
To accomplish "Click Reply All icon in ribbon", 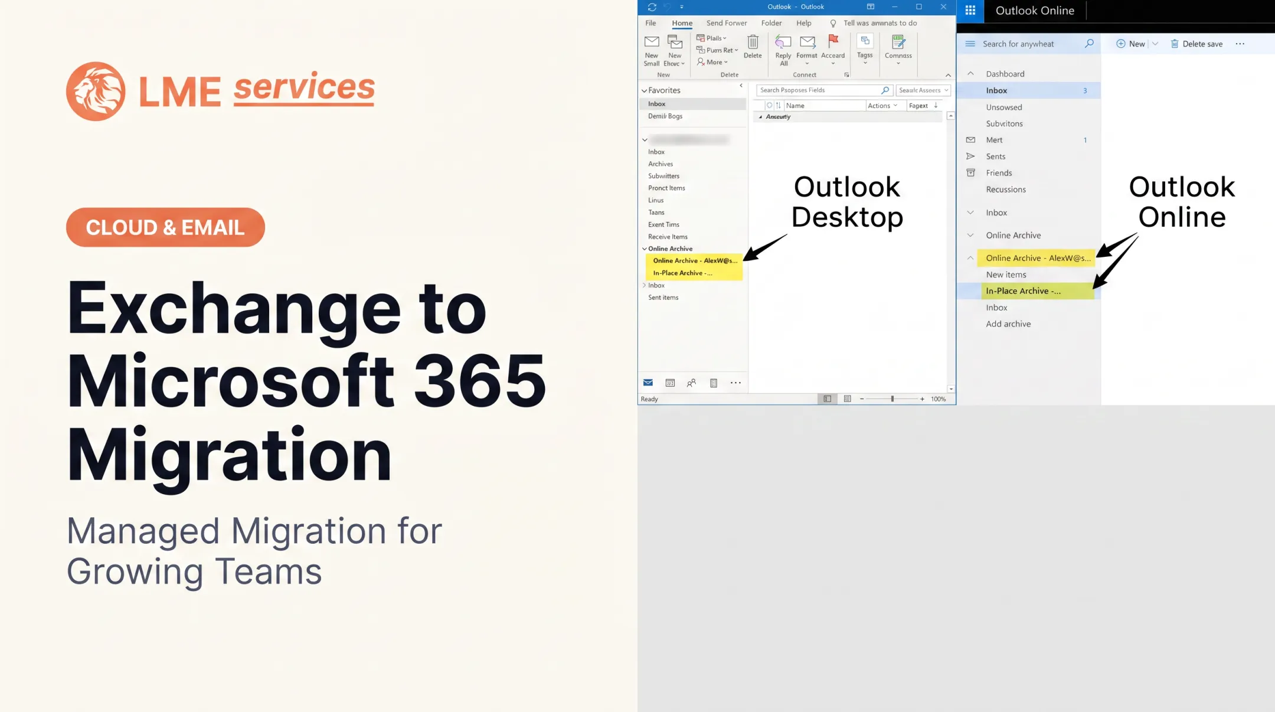I will click(783, 42).
